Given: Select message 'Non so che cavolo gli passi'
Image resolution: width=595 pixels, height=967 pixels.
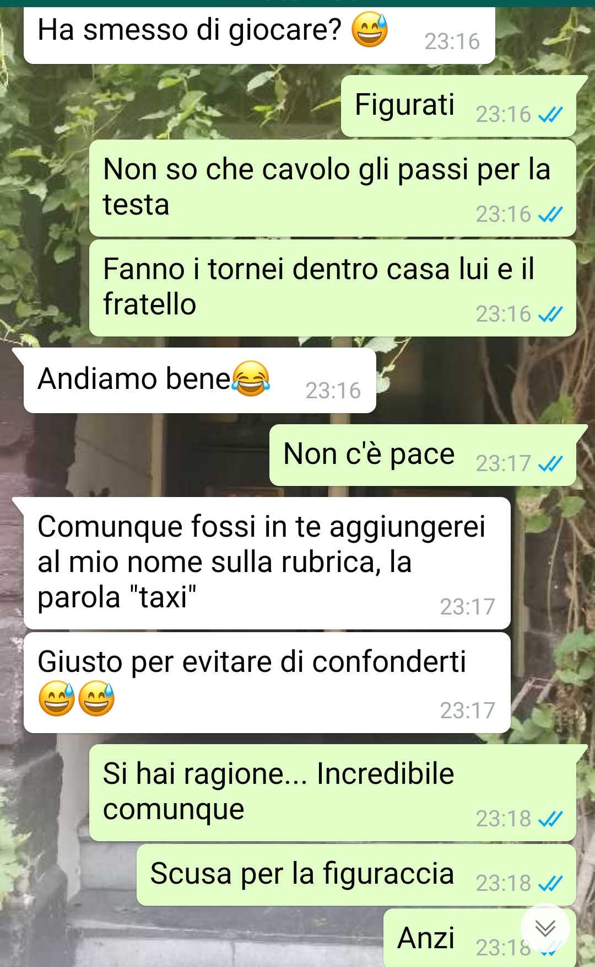Looking at the screenshot, I should 333,188.
